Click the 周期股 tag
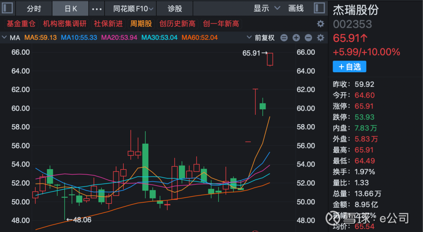This screenshot has width=423, height=232. click(141, 24)
